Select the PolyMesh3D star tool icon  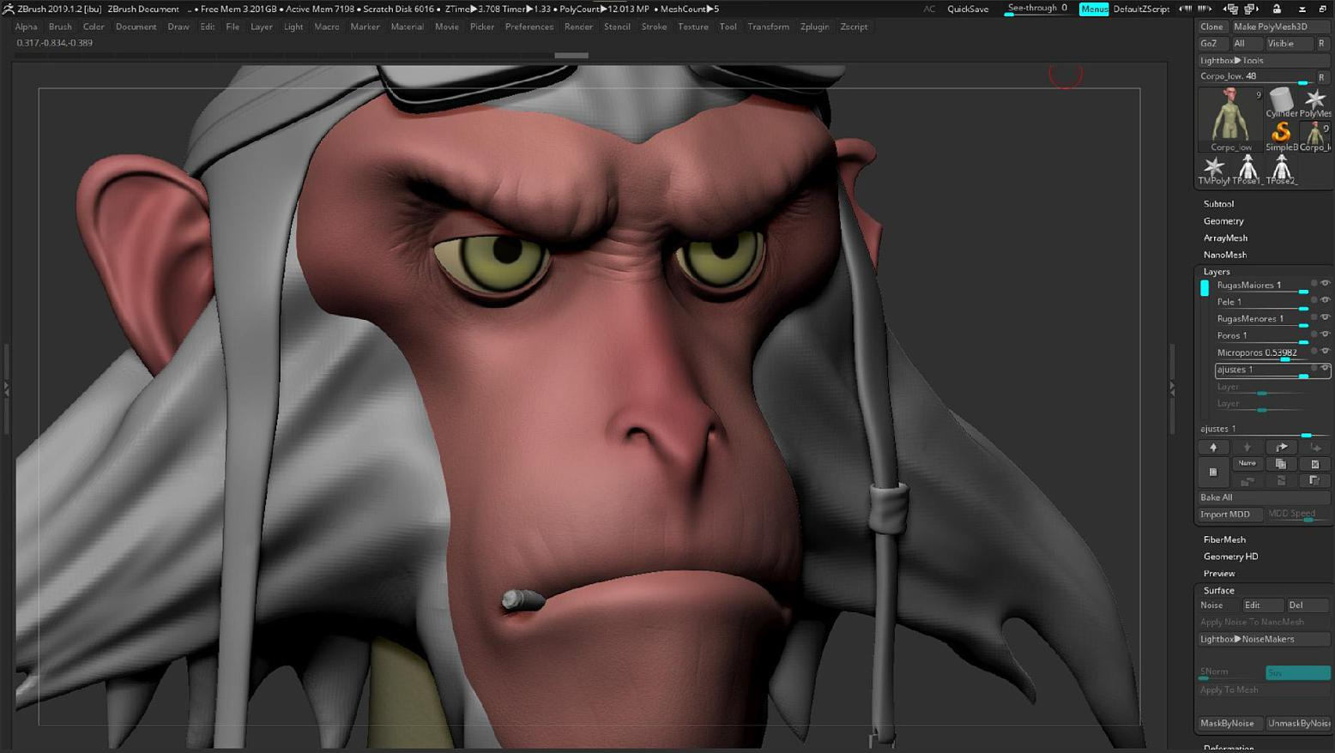(x=1315, y=103)
